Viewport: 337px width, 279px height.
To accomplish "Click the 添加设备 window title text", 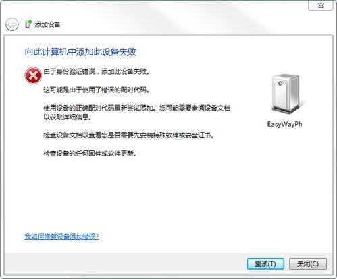I will click(47, 24).
